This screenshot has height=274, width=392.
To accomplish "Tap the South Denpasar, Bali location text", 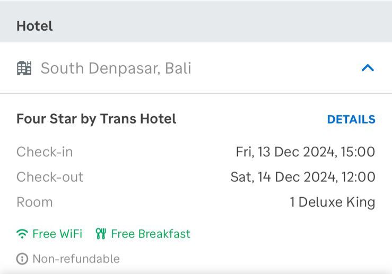I will [x=116, y=68].
